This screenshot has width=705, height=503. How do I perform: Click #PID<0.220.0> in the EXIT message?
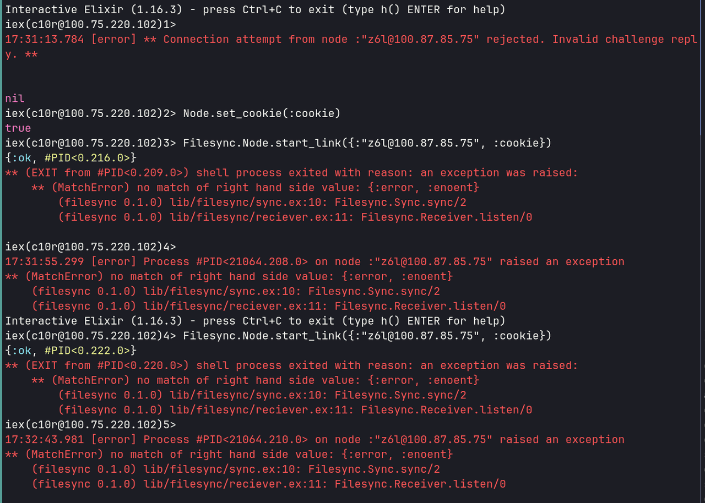(142, 365)
